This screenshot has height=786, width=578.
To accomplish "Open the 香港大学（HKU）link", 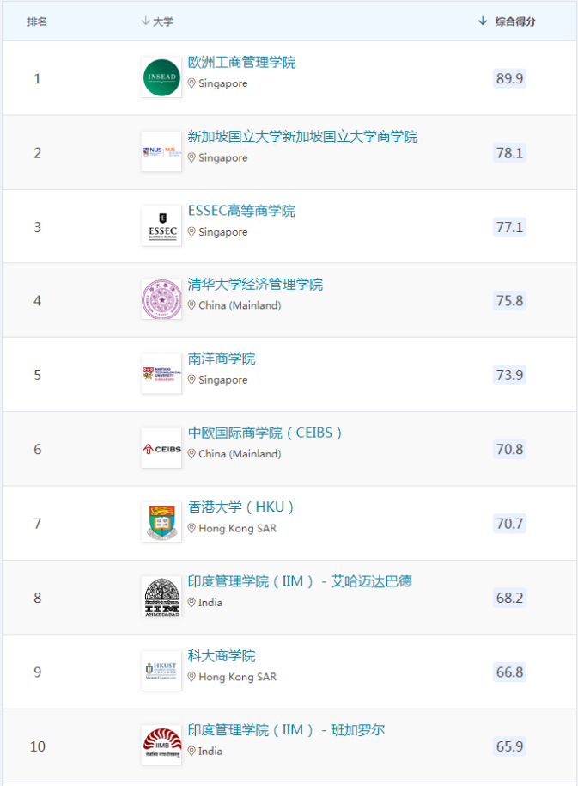I will point(241,507).
